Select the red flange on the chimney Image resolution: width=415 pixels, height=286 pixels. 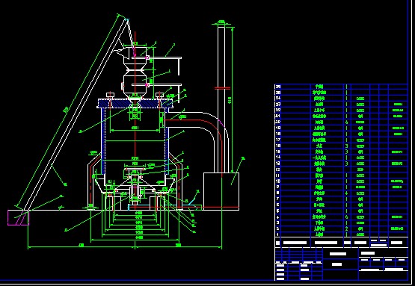click(x=222, y=88)
